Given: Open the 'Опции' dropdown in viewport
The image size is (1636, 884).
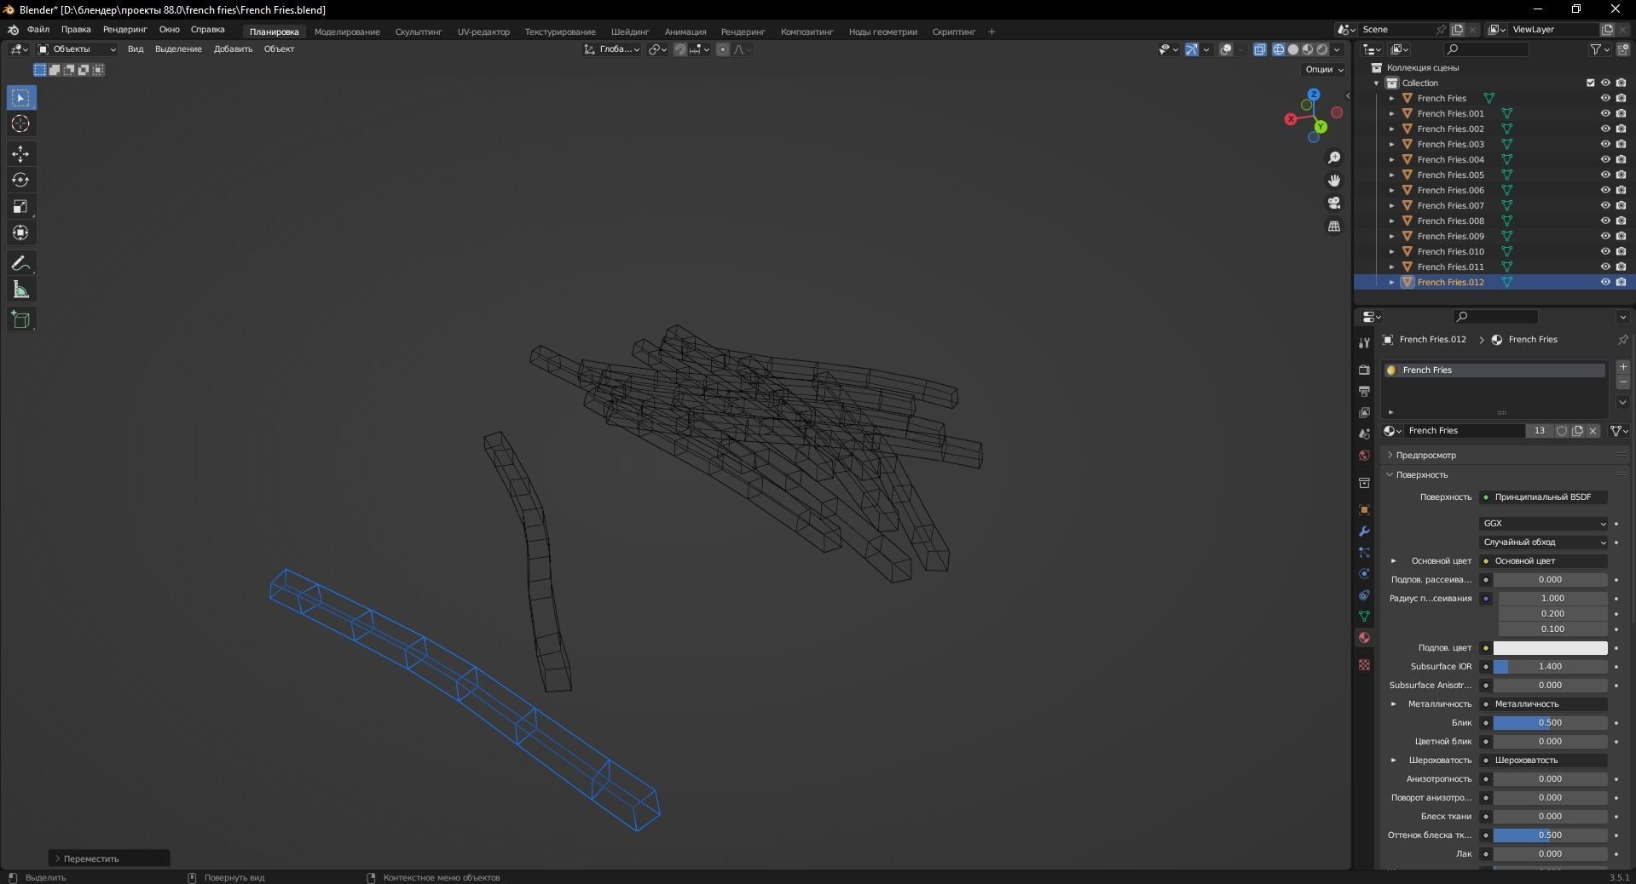Looking at the screenshot, I should (1323, 70).
